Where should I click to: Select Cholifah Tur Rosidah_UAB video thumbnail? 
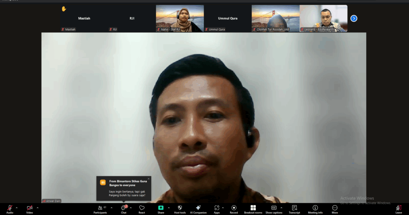click(276, 18)
